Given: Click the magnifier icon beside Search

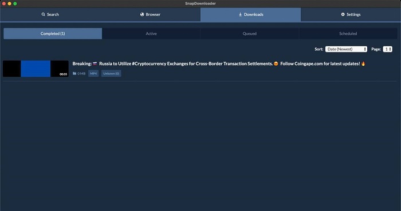Looking at the screenshot, I should pos(43,14).
